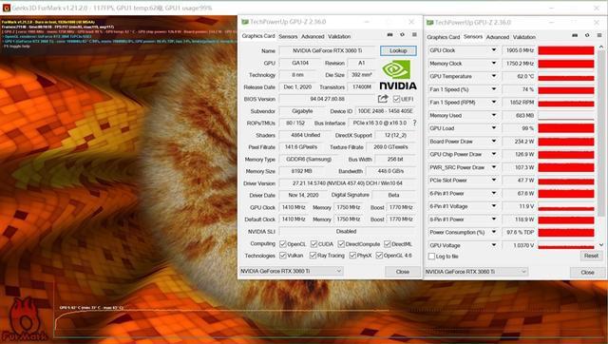
Task: Open Advanced tab in right GPU-Z window
Action: pyautogui.click(x=498, y=37)
